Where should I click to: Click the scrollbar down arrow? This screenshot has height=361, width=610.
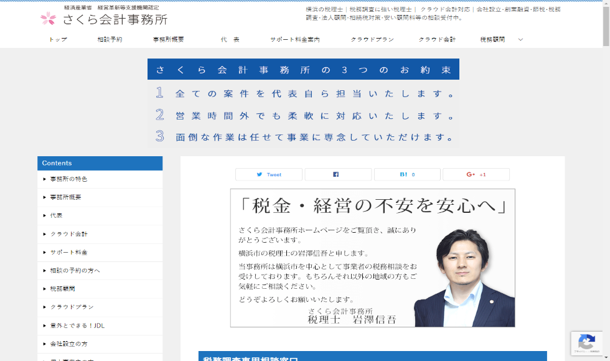606,357
